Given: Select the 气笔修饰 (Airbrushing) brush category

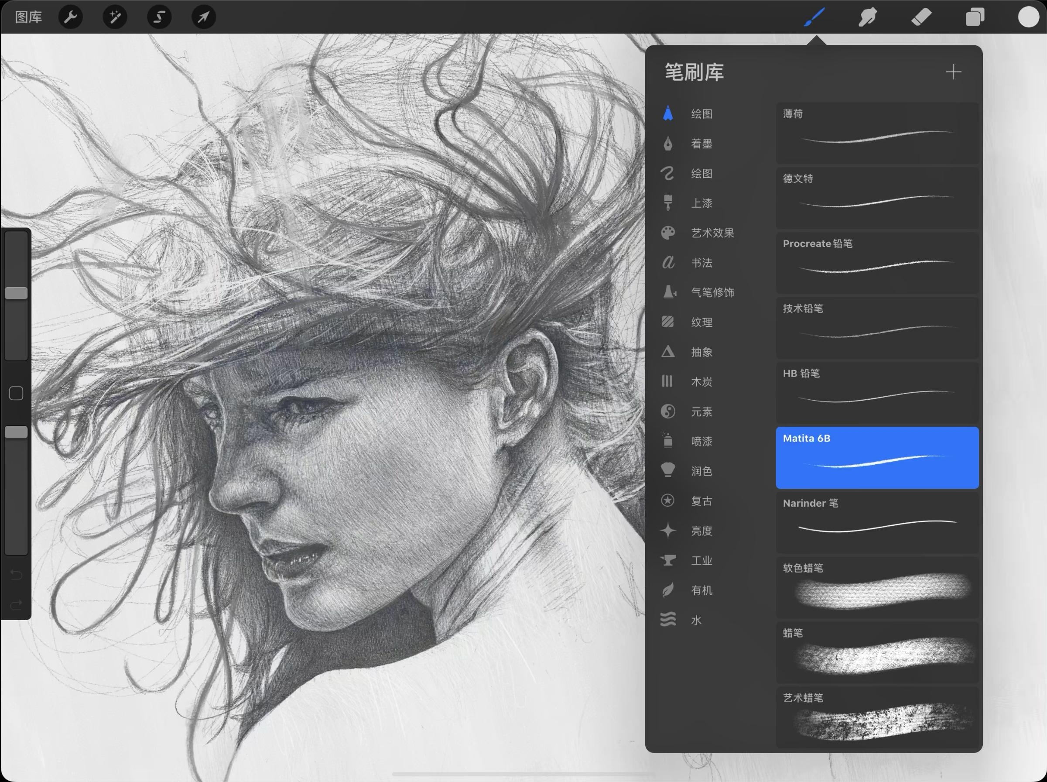Looking at the screenshot, I should pyautogui.click(x=711, y=292).
